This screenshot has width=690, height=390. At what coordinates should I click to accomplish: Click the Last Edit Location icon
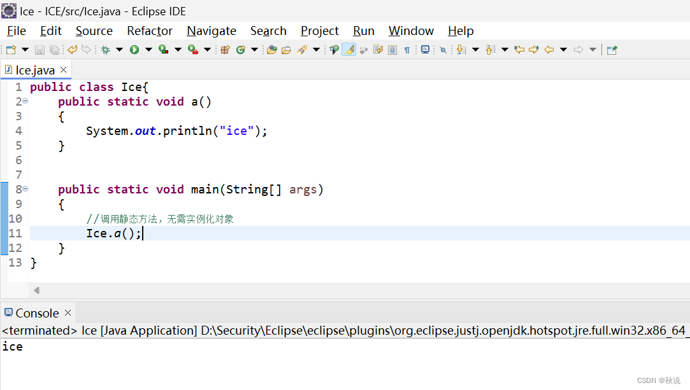coord(519,50)
